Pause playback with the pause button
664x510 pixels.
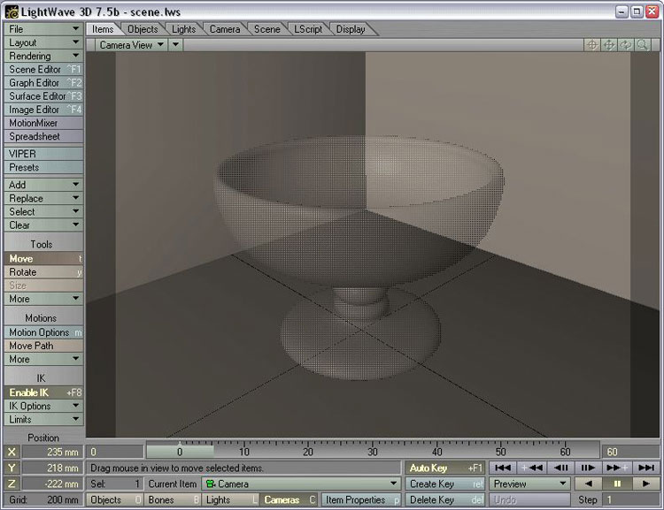point(616,483)
